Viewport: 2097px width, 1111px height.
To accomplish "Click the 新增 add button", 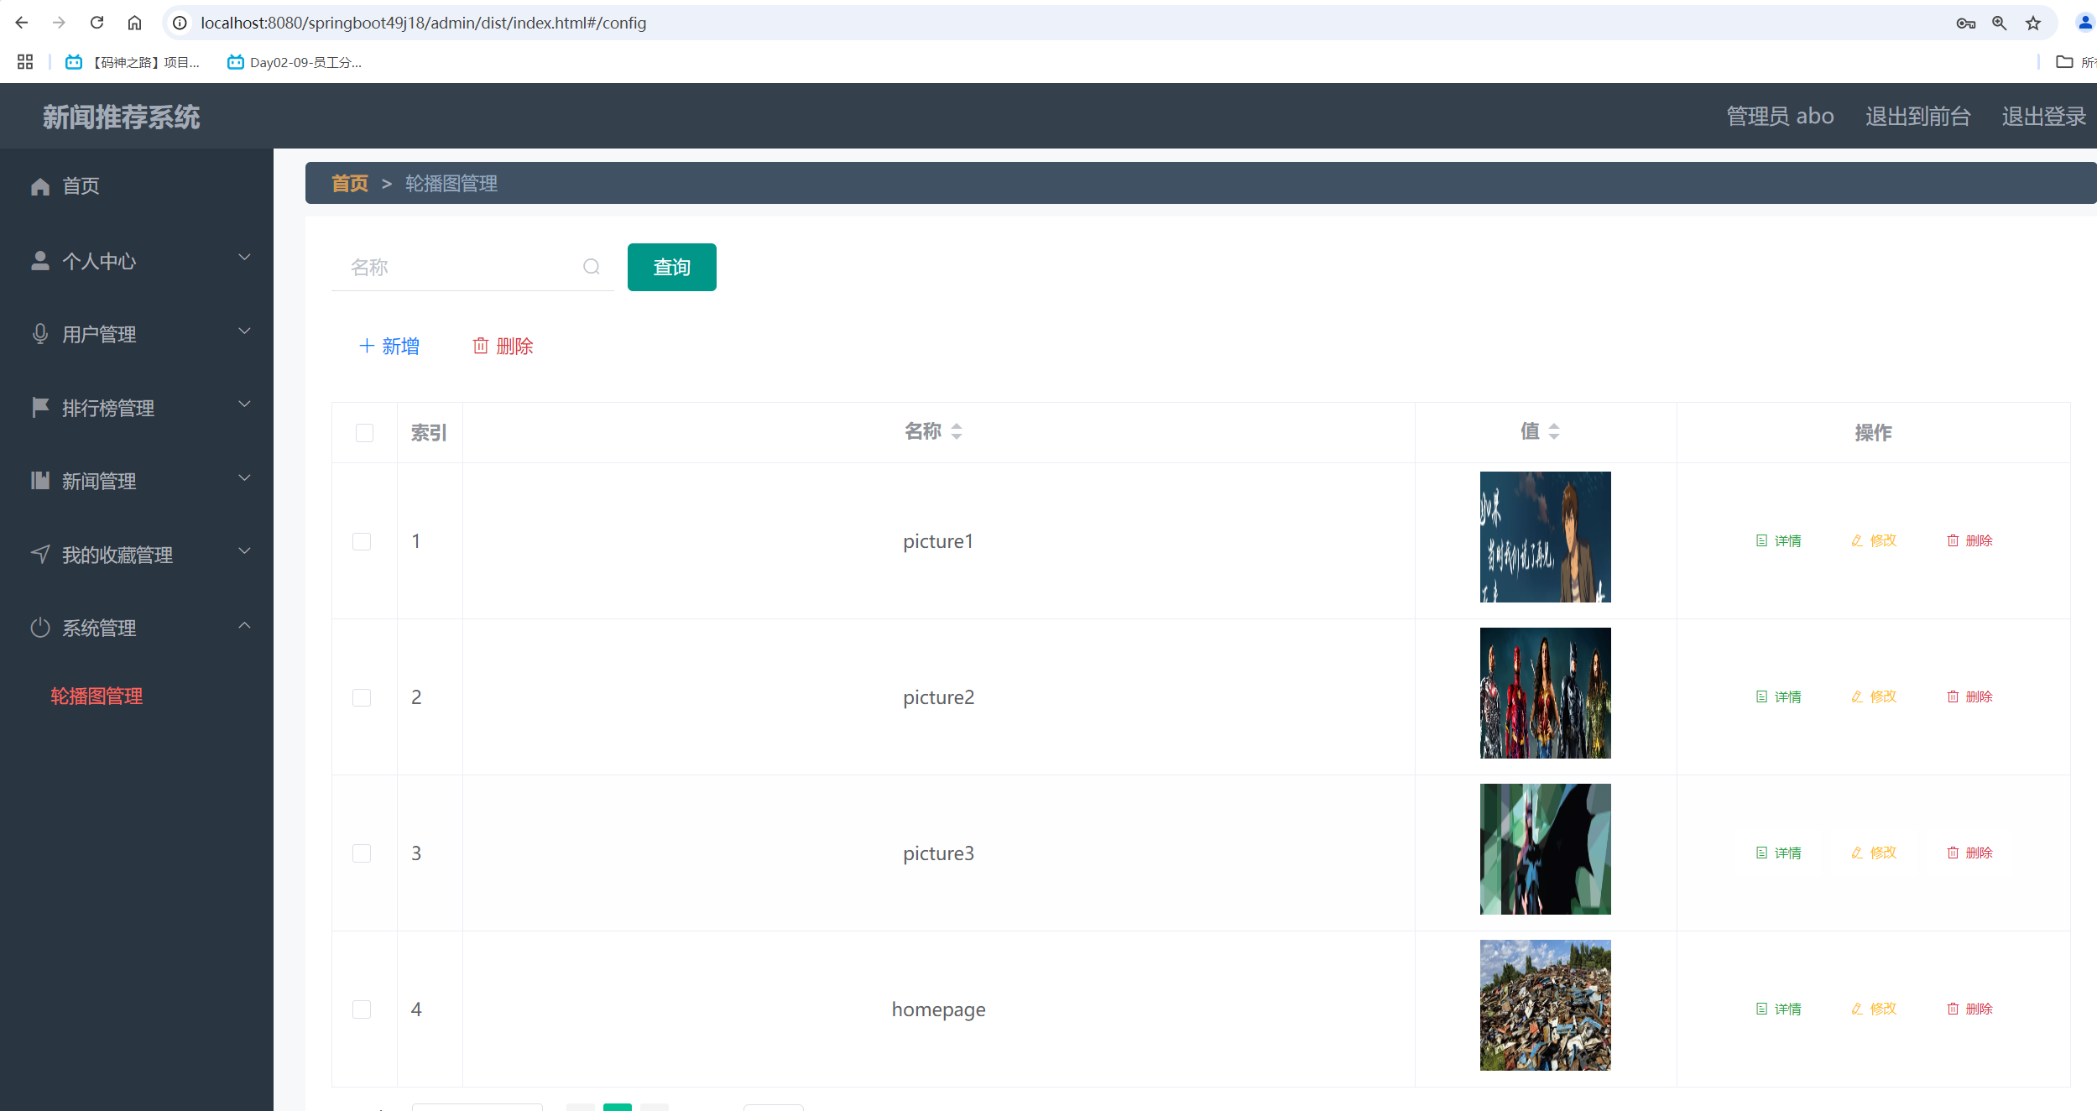I will (x=389, y=346).
